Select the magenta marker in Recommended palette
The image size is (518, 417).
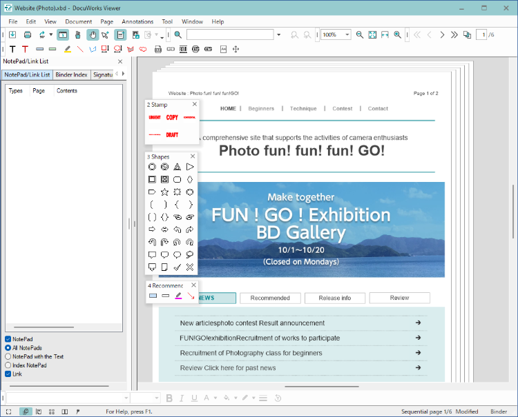click(178, 296)
